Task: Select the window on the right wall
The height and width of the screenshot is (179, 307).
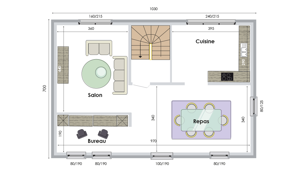Action: [x=254, y=106]
